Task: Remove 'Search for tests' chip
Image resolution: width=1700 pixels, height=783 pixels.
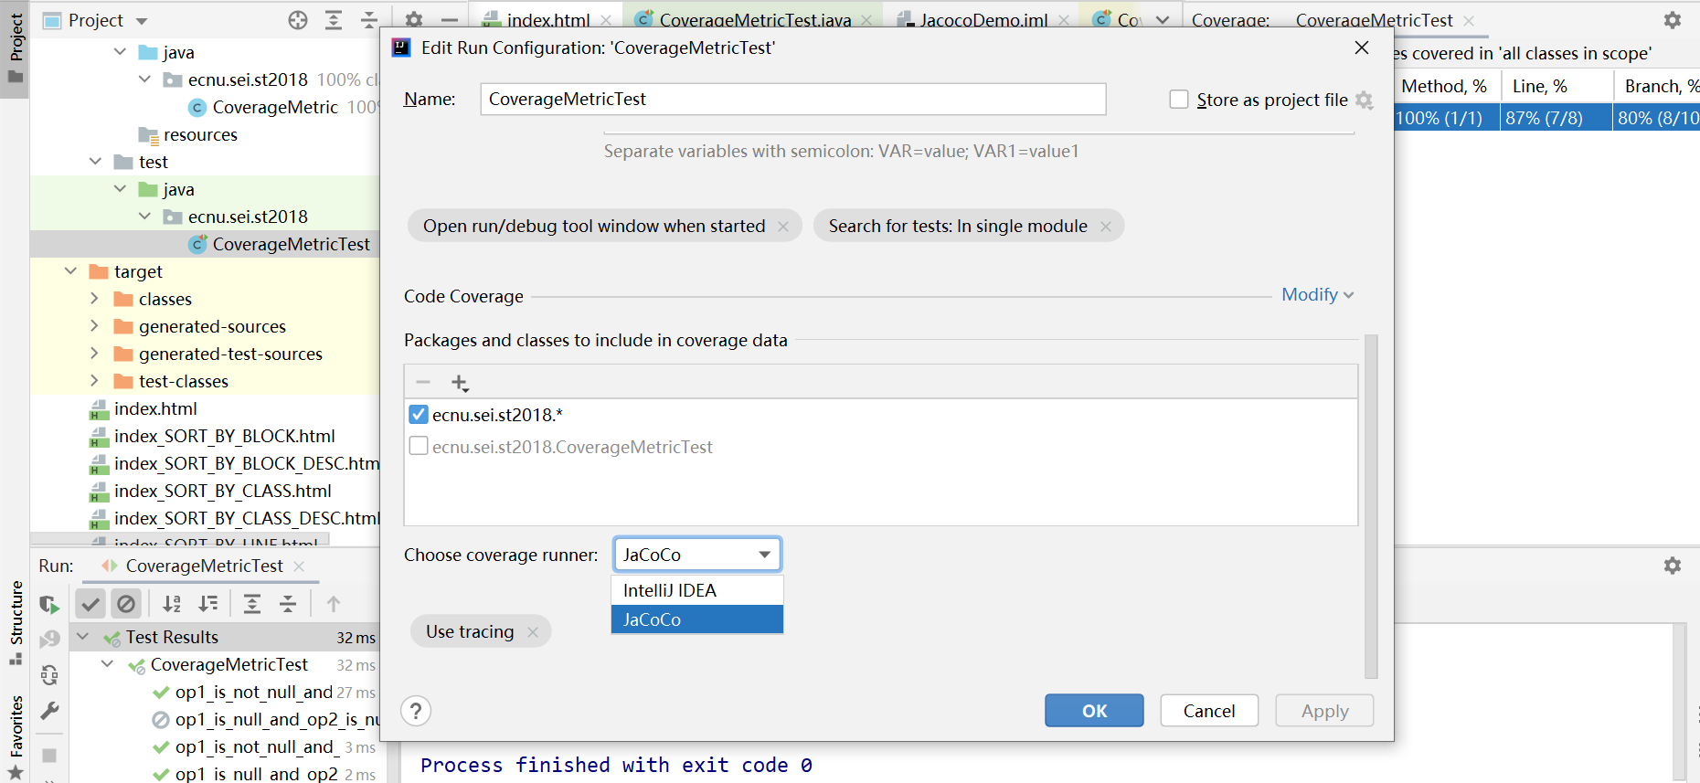Action: click(x=1106, y=227)
